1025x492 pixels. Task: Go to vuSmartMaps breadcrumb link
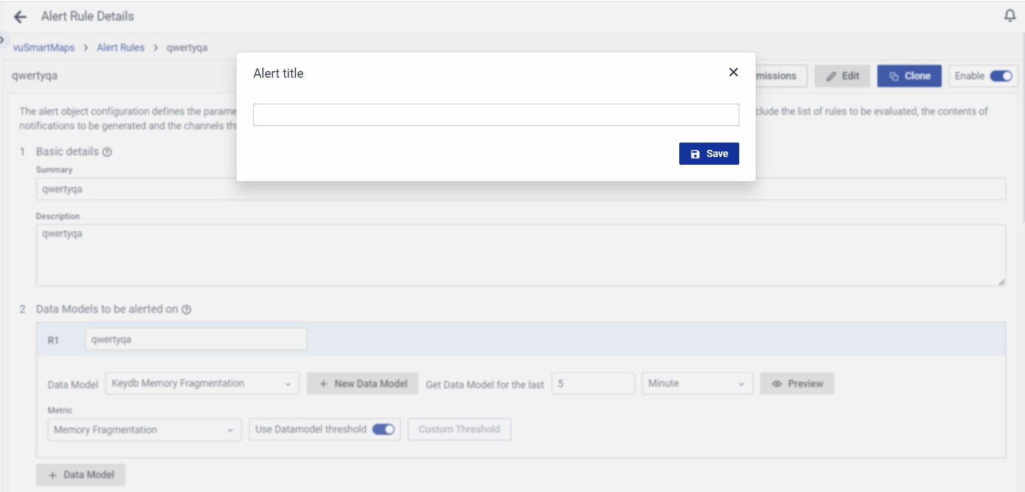tap(44, 48)
